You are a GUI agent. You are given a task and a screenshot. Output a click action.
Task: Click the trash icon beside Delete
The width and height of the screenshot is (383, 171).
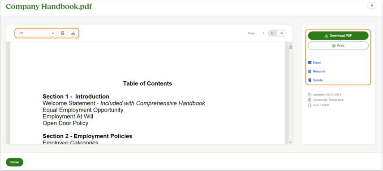click(310, 80)
